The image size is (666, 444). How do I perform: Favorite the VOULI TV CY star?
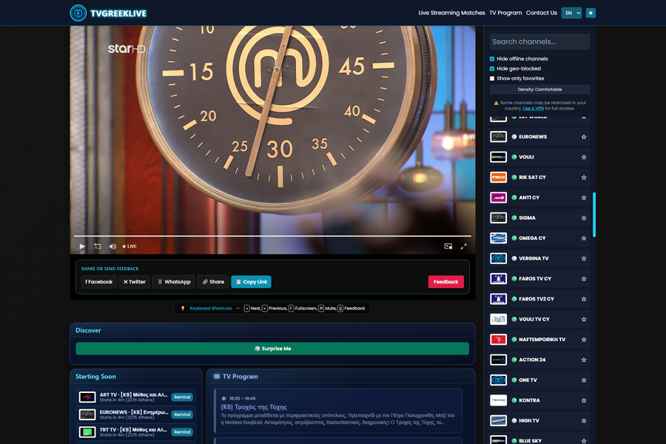click(x=584, y=320)
